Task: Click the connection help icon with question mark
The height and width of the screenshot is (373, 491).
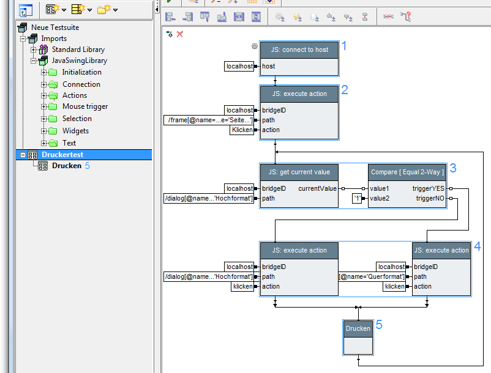Action: point(405,17)
